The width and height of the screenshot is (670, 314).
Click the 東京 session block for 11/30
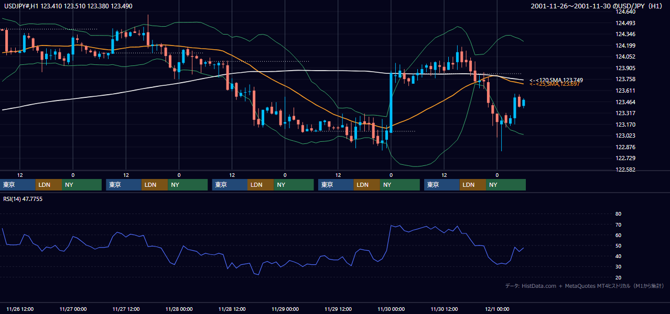(442, 185)
